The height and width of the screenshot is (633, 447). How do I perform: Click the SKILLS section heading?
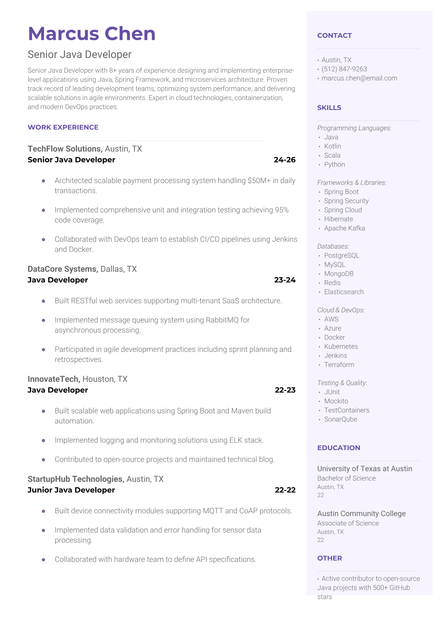tap(329, 108)
